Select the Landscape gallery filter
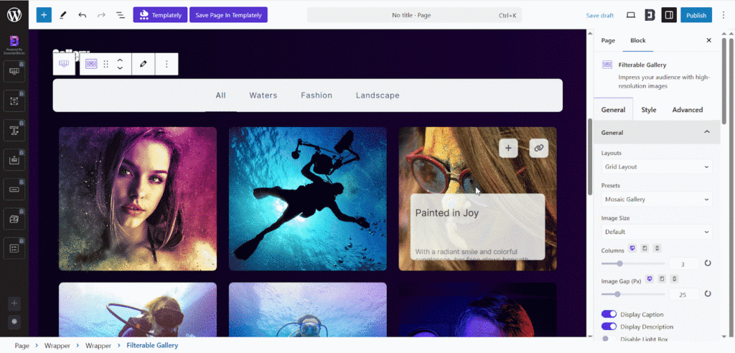 pyautogui.click(x=378, y=95)
